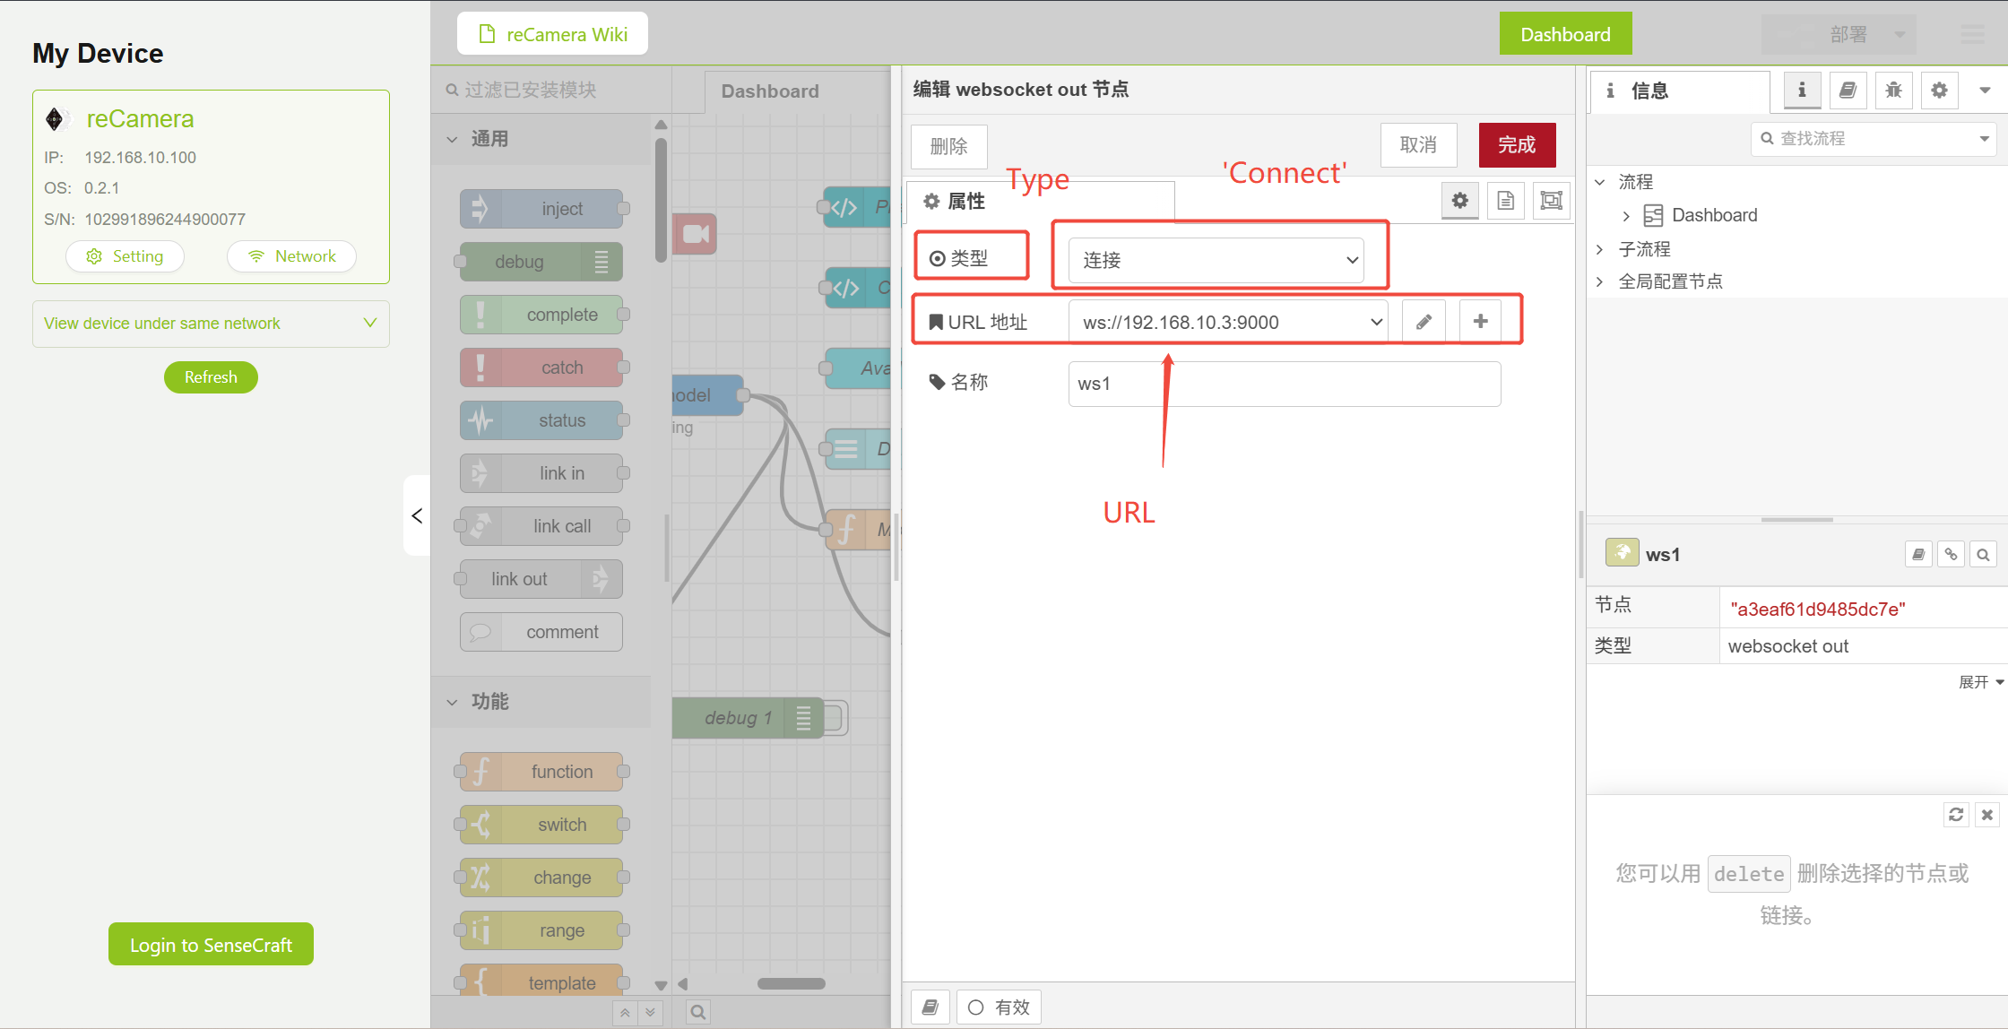Open the configuration nodes gear icon in sidebar
Screen dimensions: 2008x1029
[1939, 91]
